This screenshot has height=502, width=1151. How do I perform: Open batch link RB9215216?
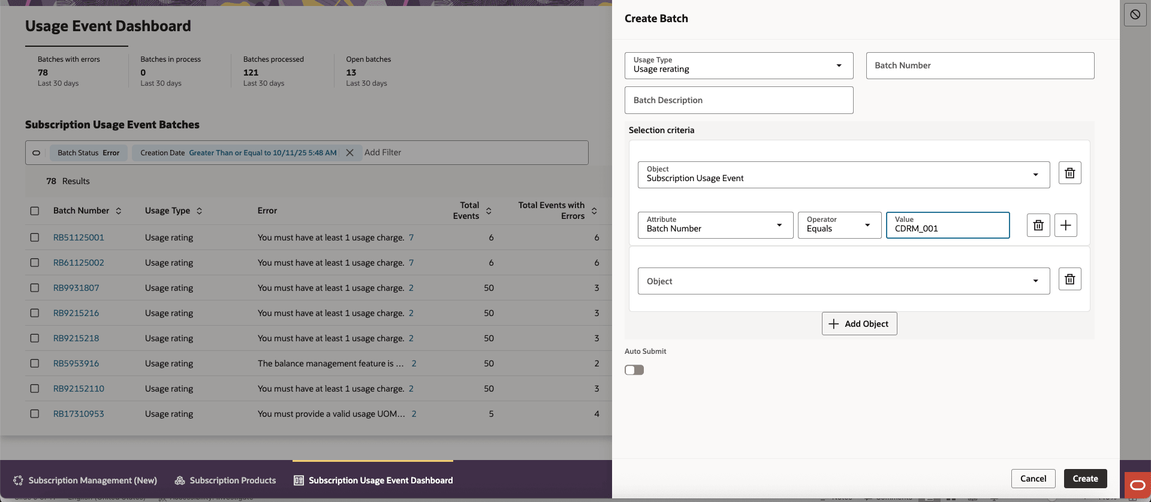pyautogui.click(x=76, y=313)
